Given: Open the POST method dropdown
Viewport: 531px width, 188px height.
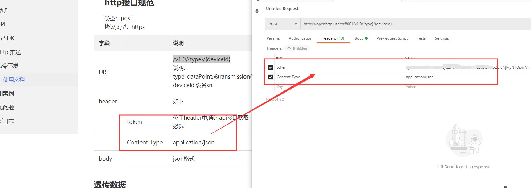Looking at the screenshot, I should coord(282,24).
